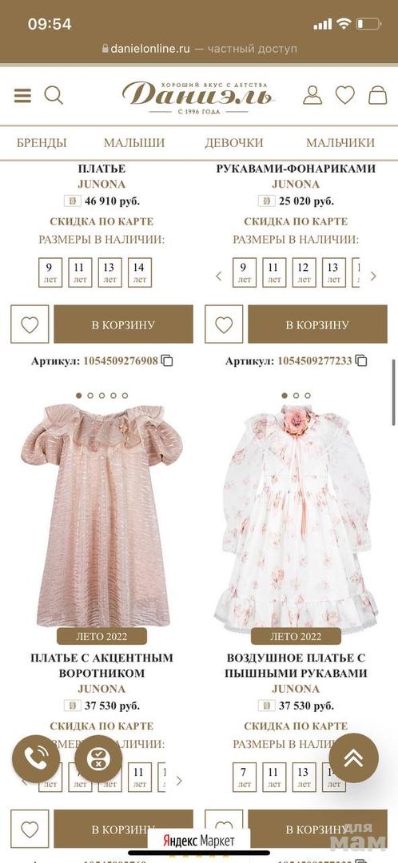Open the user account icon
Screen dimensions: 398x863
[x=312, y=95]
